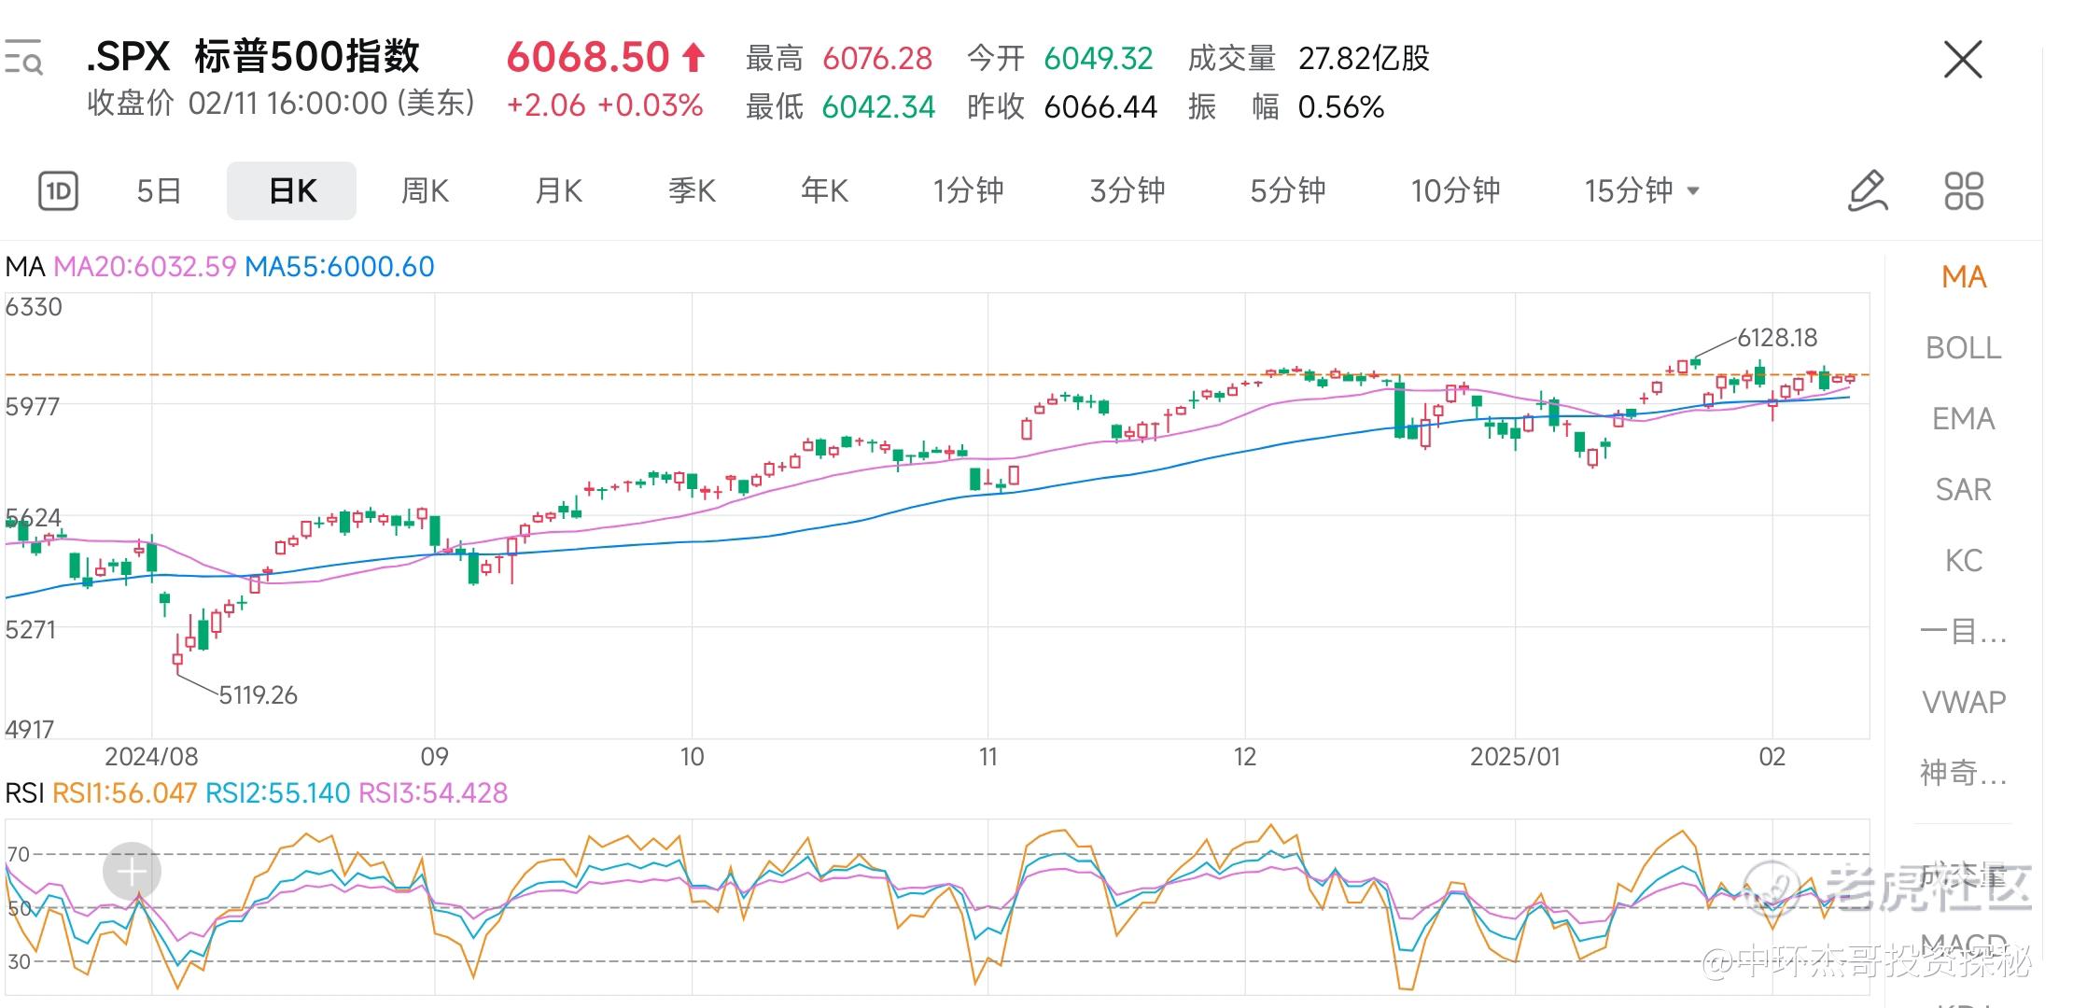Switch to 月K monthly chart
The width and height of the screenshot is (2073, 1008).
[x=558, y=191]
